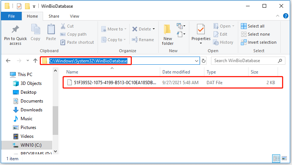Click navigation pane scroll up arrow
Viewport: 292px width, 165px height.
[x=55, y=71]
